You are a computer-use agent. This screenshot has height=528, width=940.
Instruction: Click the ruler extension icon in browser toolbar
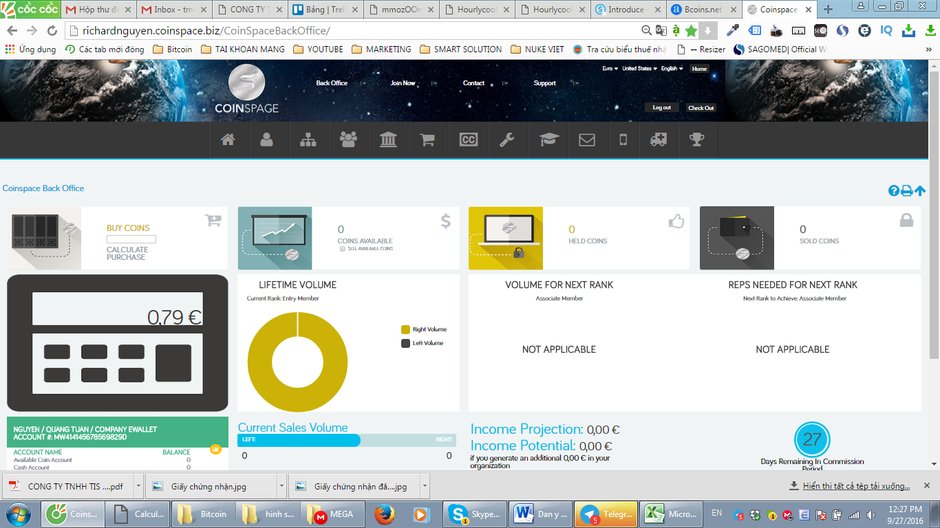pyautogui.click(x=798, y=30)
